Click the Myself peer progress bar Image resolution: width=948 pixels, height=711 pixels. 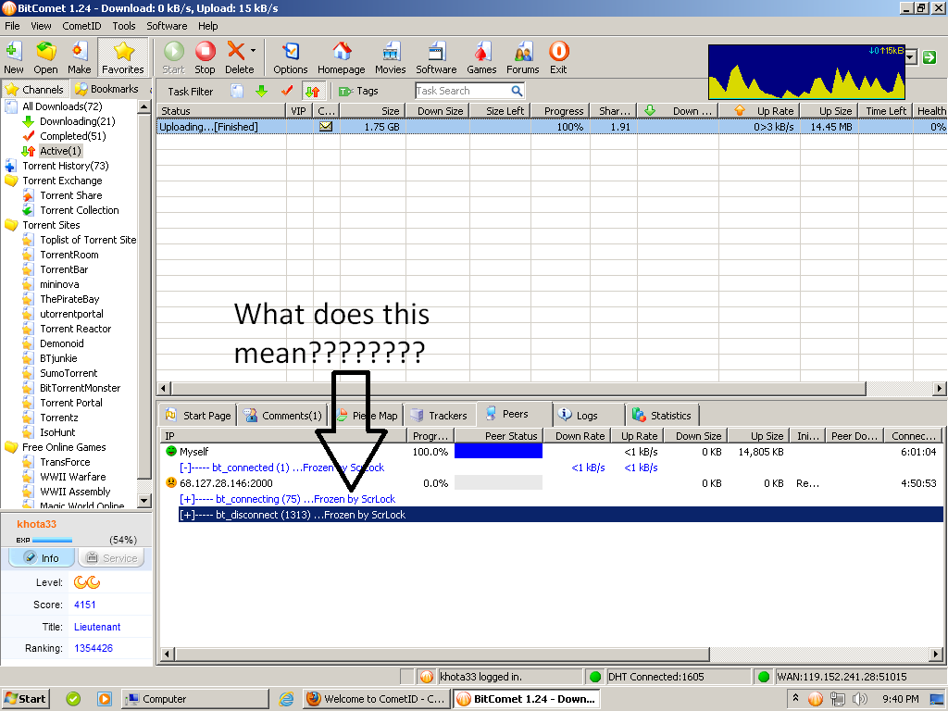click(498, 451)
